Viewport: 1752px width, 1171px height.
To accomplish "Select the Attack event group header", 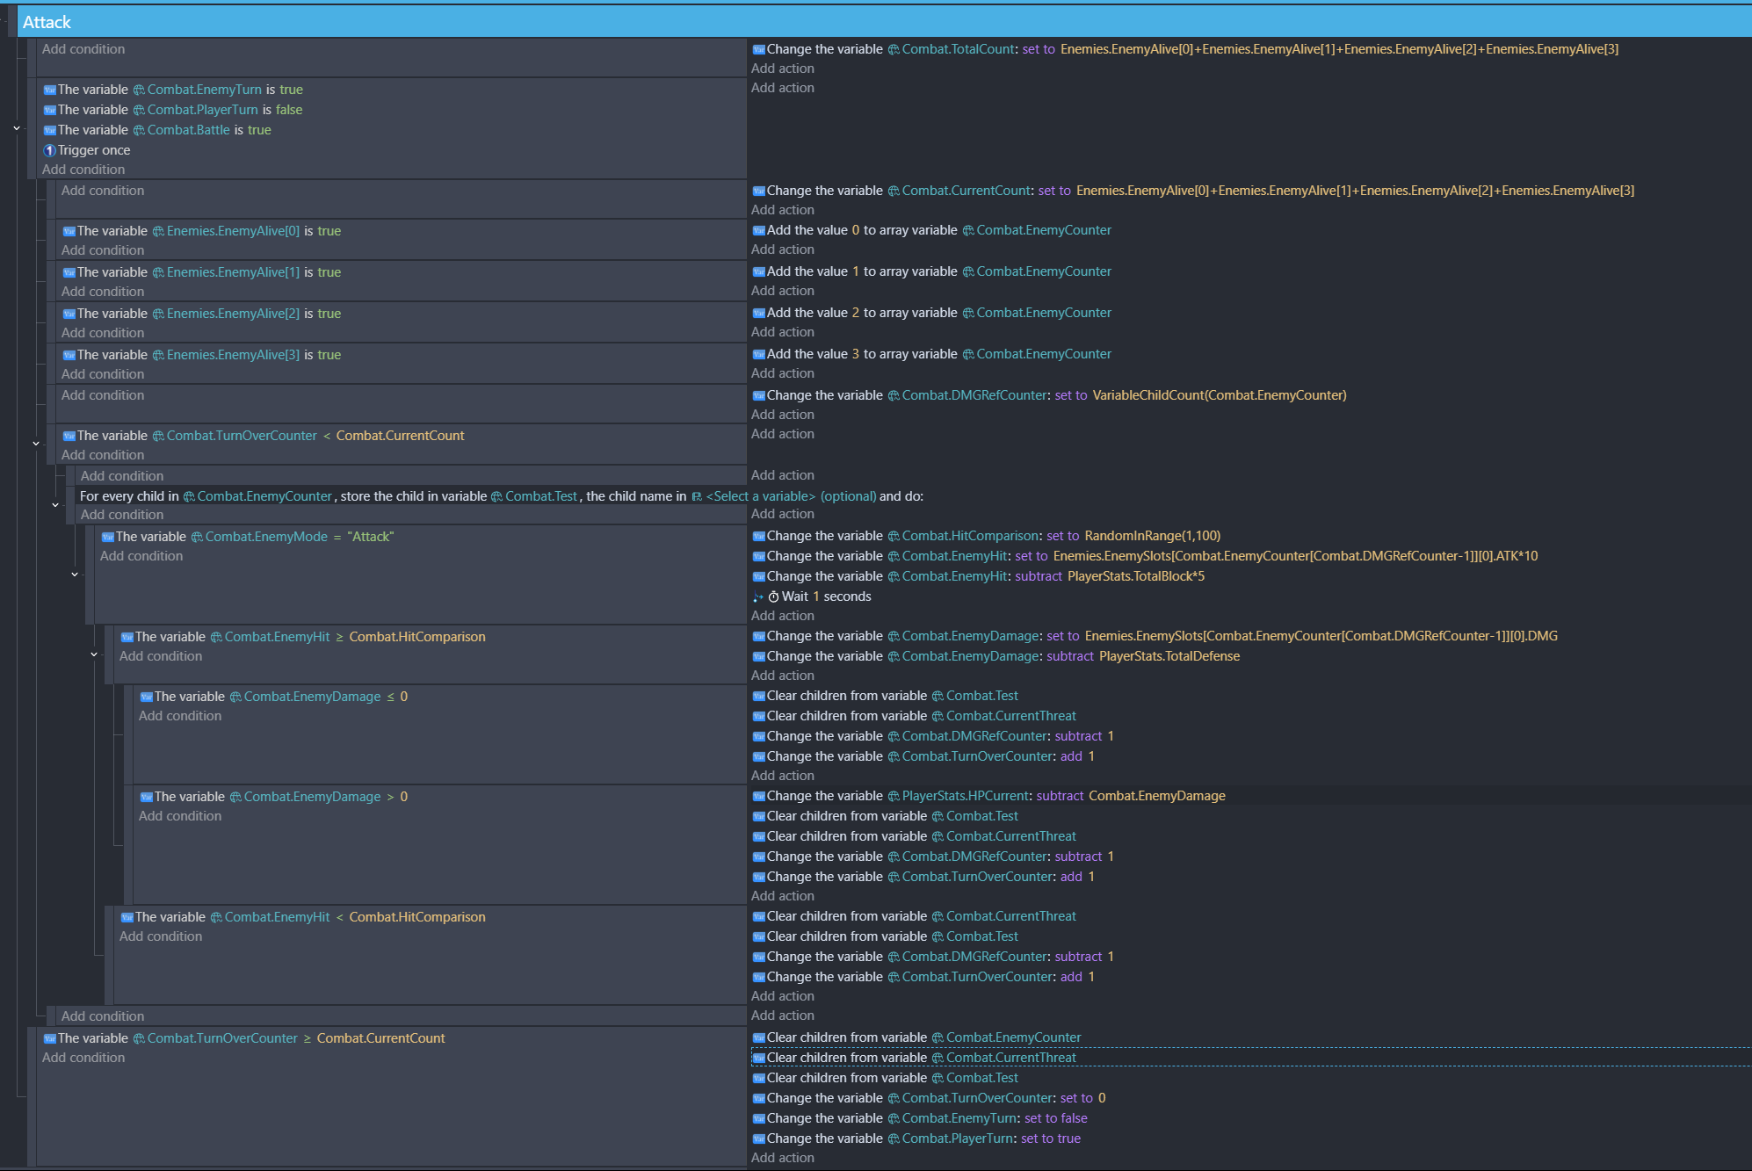I will (47, 22).
